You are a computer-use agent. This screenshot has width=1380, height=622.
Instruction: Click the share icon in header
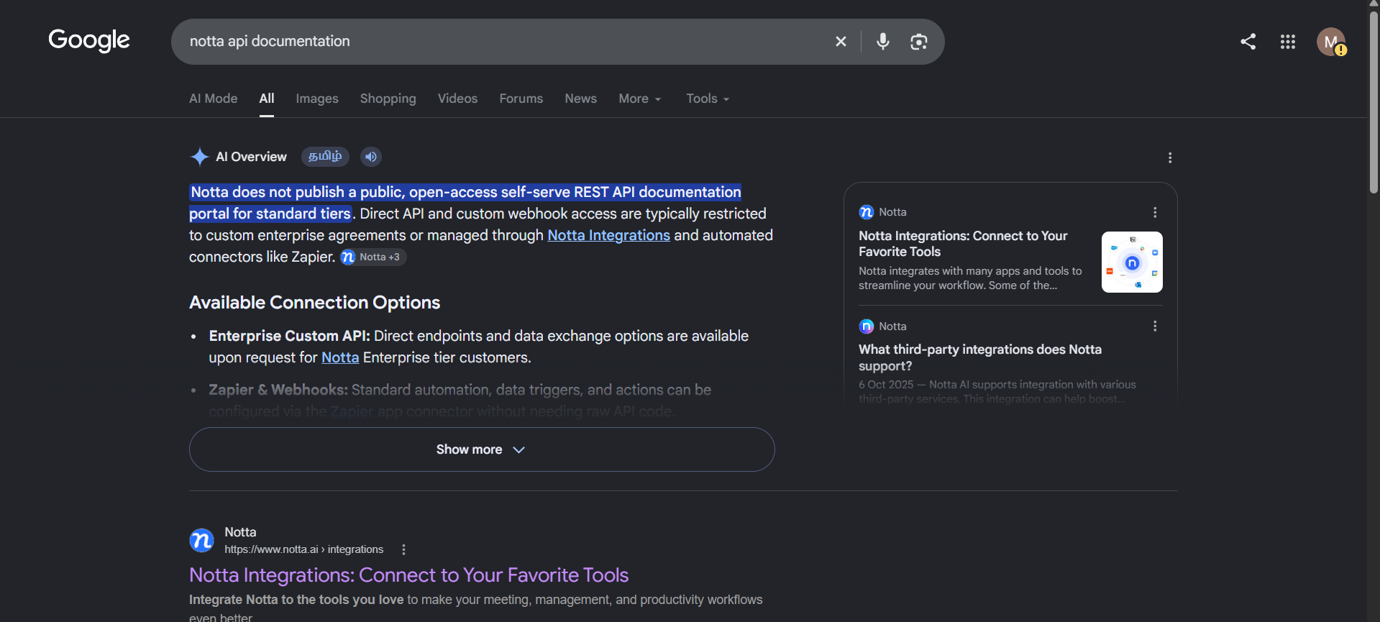coord(1248,42)
